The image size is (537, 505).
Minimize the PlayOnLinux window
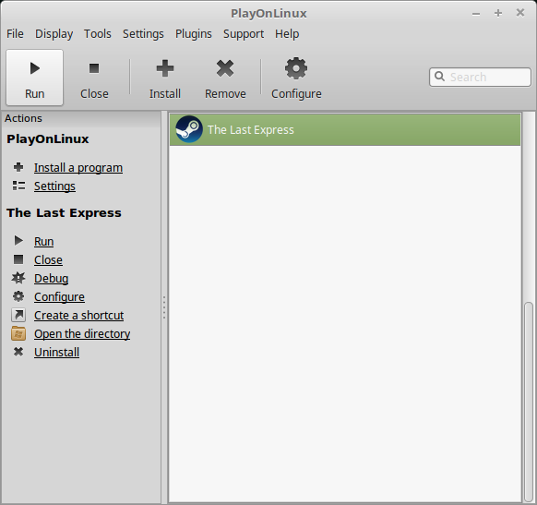coord(476,13)
